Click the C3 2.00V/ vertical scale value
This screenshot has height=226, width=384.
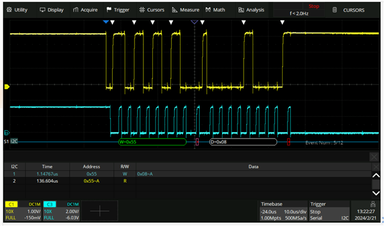pyautogui.click(x=72, y=212)
